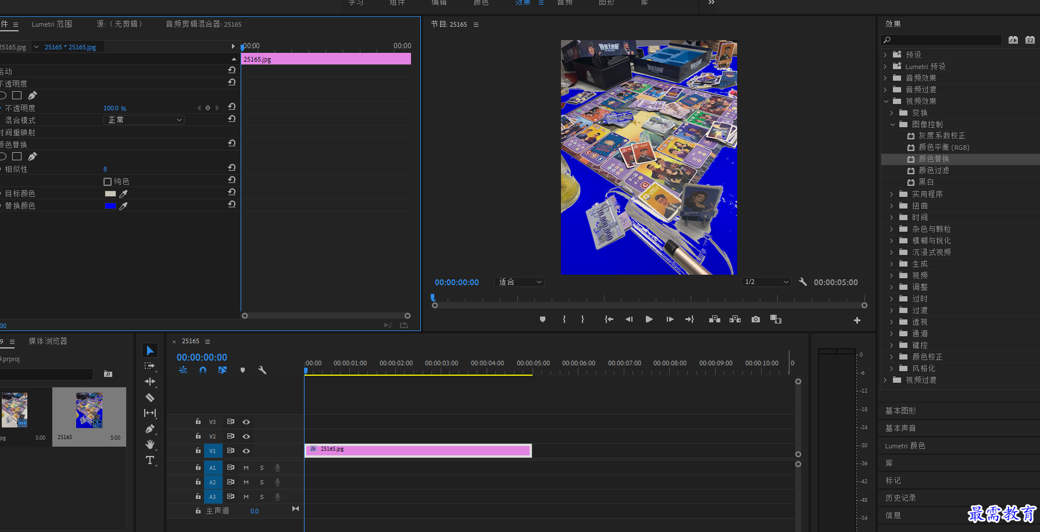Open the 节目 25165 panel menu
Image resolution: width=1040 pixels, height=532 pixels.
pos(476,24)
